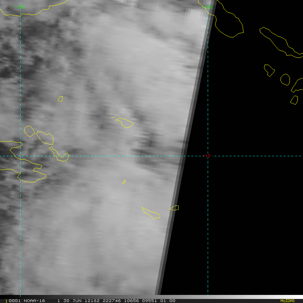This screenshot has height=303, width=303.
Task: Click the McIDAS label in the status bar
Action: [x=287, y=301]
